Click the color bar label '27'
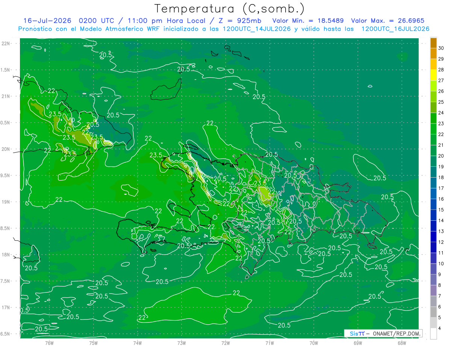This screenshot has width=451, height=348. coord(441,80)
